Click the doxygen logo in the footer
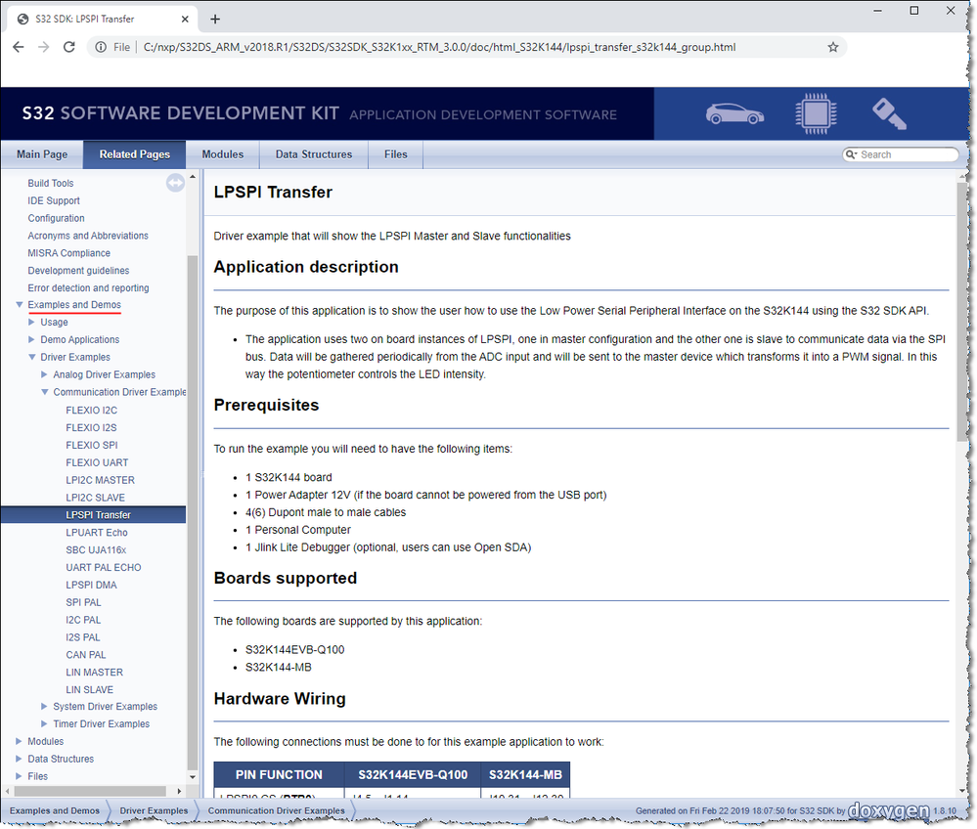Screen dimensions: 977x829 click(x=889, y=810)
